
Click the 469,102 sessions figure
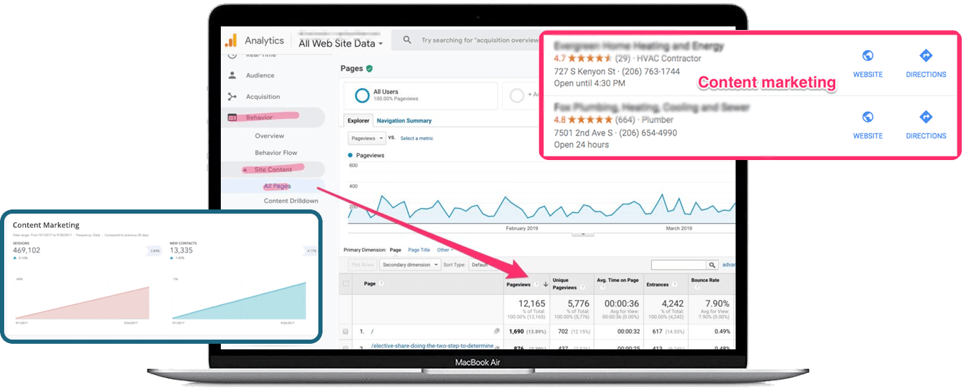click(x=26, y=251)
